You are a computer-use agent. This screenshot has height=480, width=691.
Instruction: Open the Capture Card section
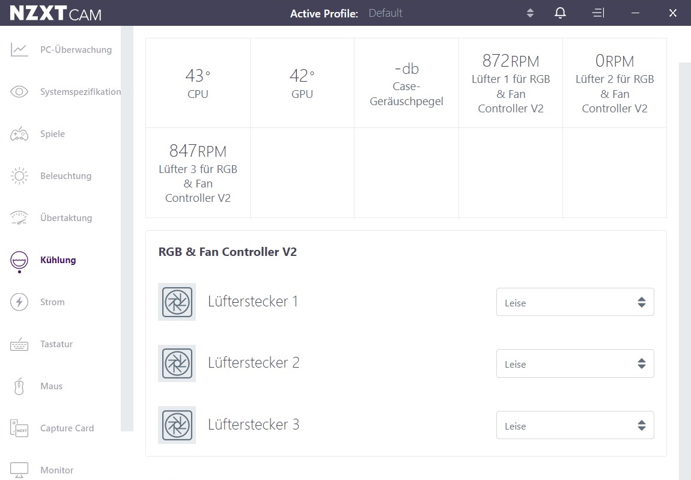[67, 428]
